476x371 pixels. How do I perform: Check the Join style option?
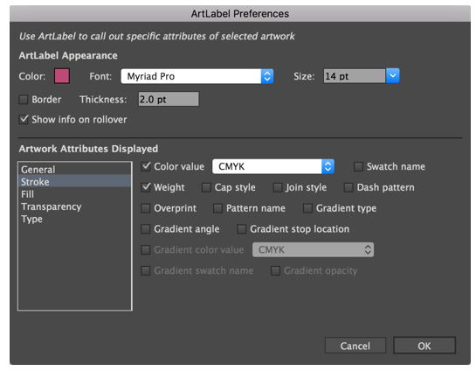coord(278,187)
